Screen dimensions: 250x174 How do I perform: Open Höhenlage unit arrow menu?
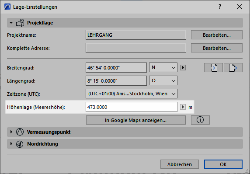click(183, 107)
